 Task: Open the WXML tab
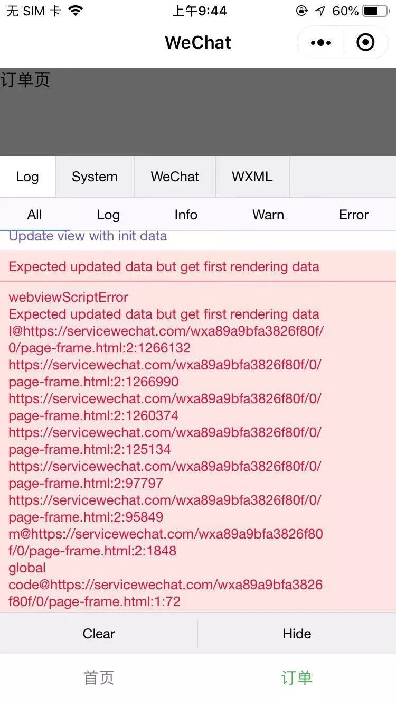[x=252, y=177]
